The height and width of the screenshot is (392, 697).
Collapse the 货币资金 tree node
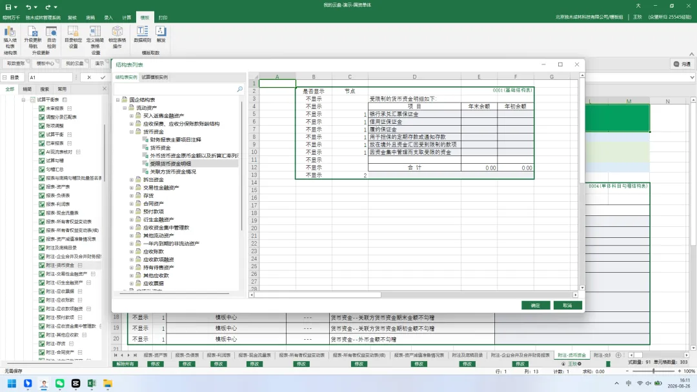(132, 132)
